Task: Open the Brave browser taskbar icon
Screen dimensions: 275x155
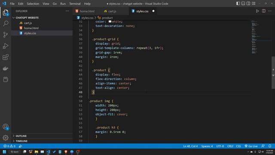Action: point(66,152)
